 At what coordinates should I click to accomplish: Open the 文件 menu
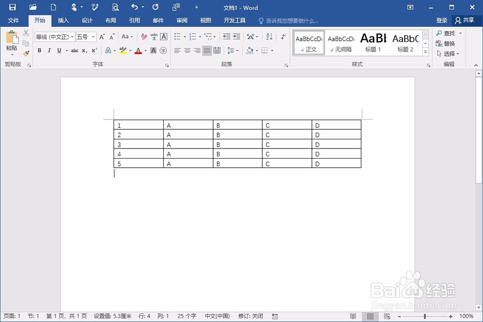tap(13, 20)
